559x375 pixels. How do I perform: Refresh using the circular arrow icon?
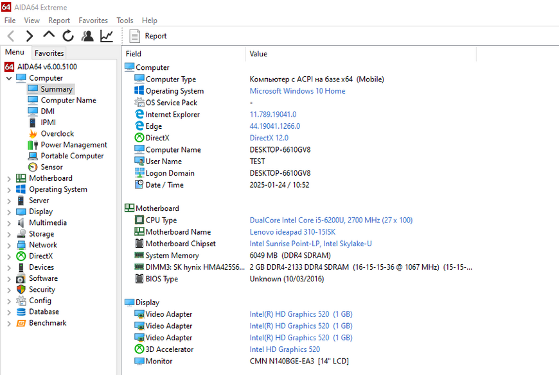coord(67,36)
